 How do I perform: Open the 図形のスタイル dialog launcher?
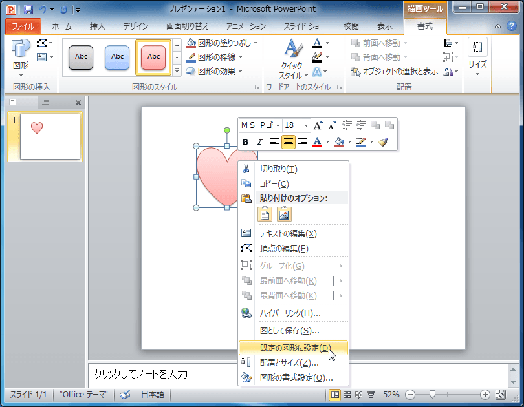click(x=257, y=87)
